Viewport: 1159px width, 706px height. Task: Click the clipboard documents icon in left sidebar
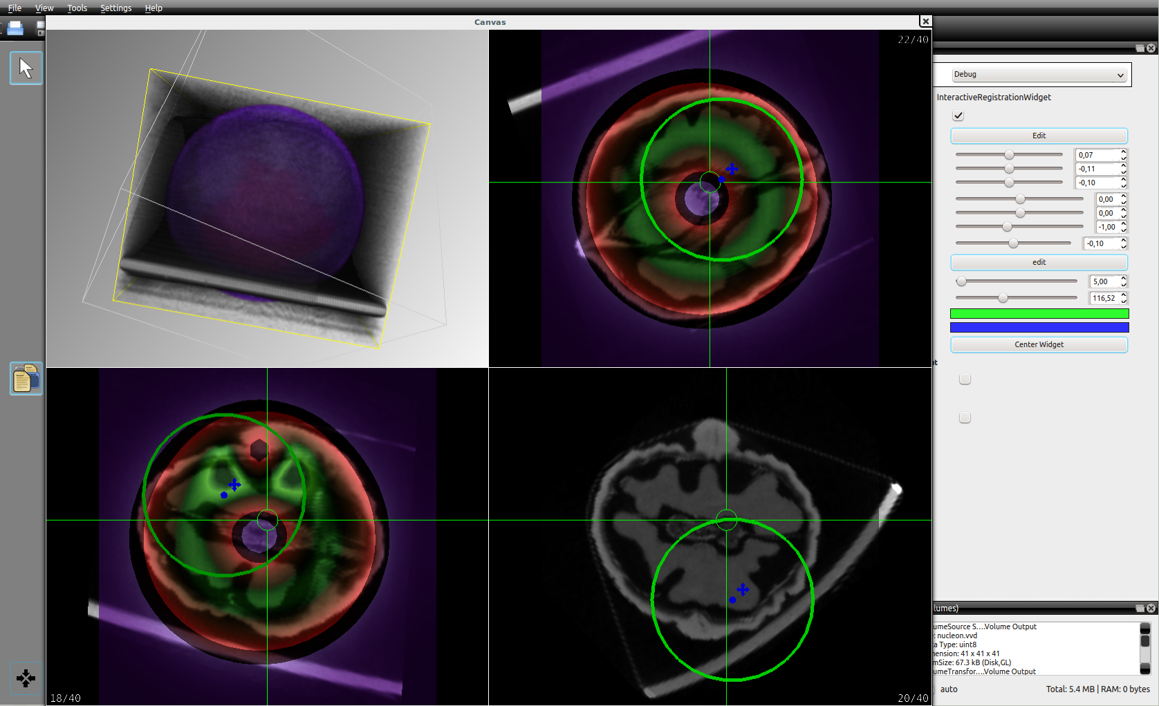[x=26, y=378]
